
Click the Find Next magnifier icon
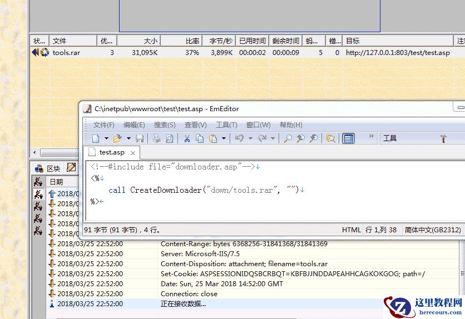(x=314, y=138)
